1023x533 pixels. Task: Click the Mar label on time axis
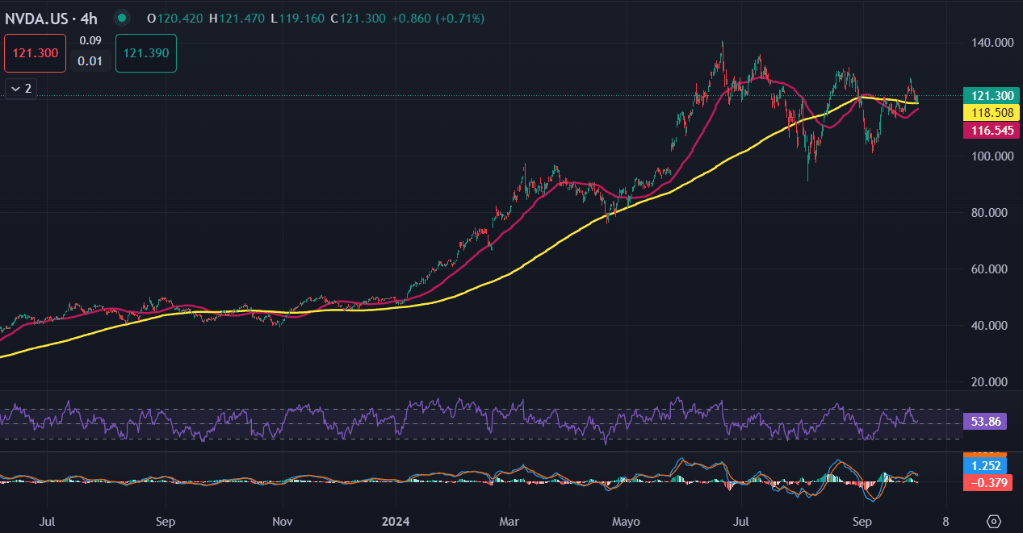point(509,521)
